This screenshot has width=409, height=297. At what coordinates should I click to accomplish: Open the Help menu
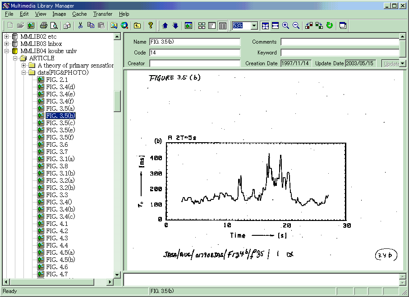click(x=124, y=14)
